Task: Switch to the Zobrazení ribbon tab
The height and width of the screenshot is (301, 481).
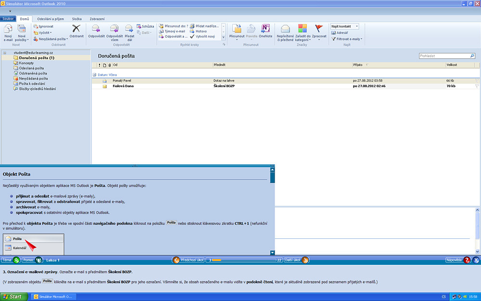Action: (x=97, y=19)
